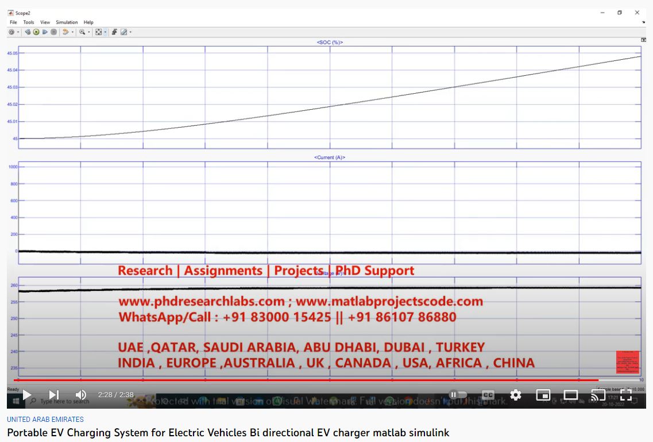Toggle the autoplay switch in video player
This screenshot has width=653, height=442.
pyautogui.click(x=458, y=395)
